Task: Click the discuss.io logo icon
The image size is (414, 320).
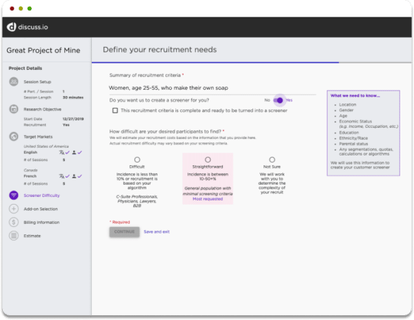Action: (x=11, y=27)
